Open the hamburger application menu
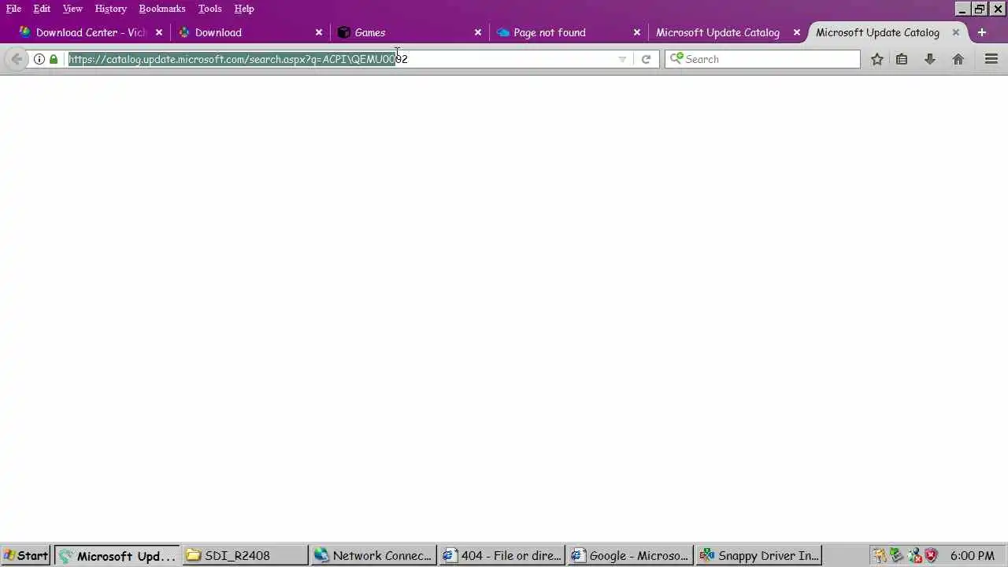This screenshot has width=1008, height=567. tap(991, 59)
